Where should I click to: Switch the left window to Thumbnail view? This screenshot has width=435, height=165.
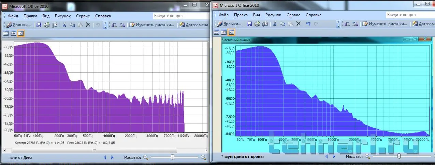click(6, 33)
